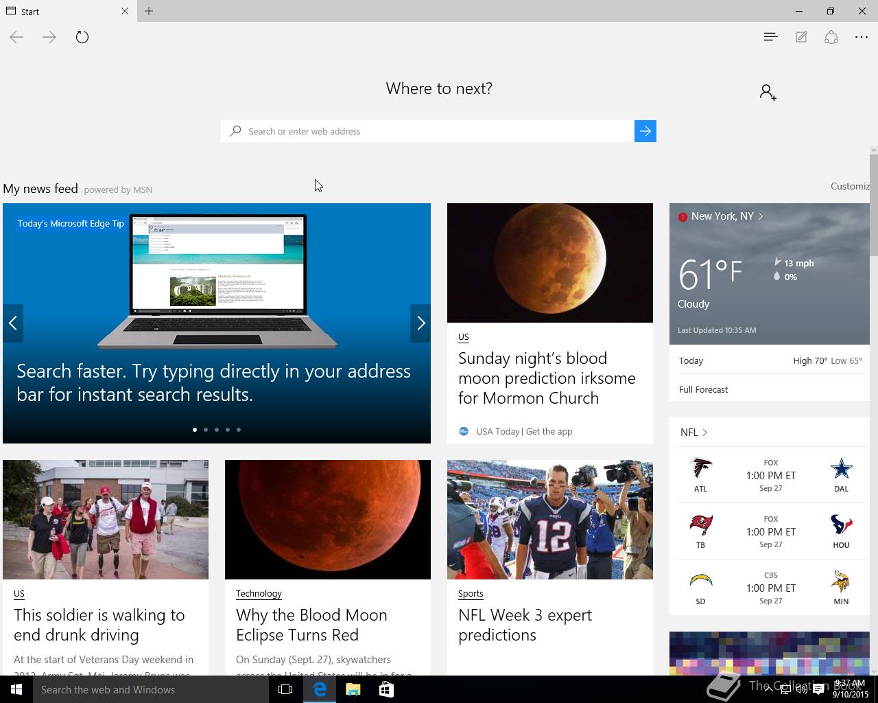878x703 pixels.
Task: Open the red moon eclipse thumbnail
Action: point(328,520)
